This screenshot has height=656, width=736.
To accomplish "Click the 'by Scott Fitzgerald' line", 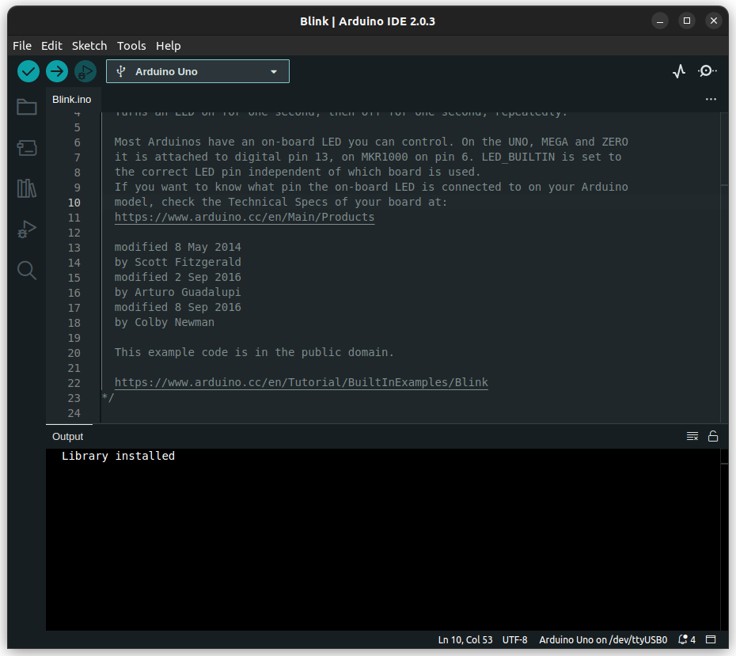I will [x=178, y=262].
